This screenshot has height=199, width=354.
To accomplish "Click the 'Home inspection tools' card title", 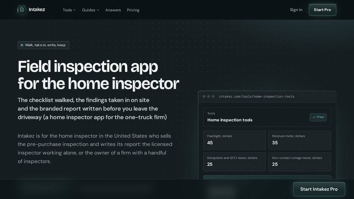I will 230,120.
